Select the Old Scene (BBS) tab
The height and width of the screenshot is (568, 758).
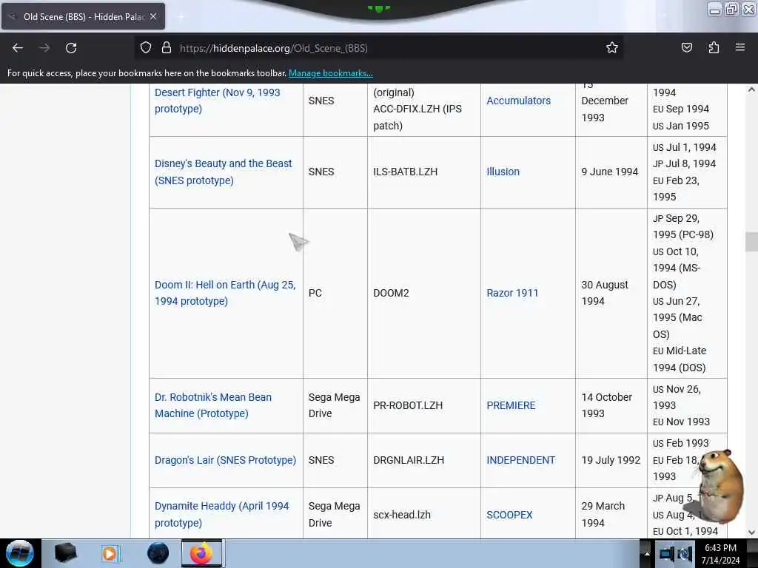(83, 16)
